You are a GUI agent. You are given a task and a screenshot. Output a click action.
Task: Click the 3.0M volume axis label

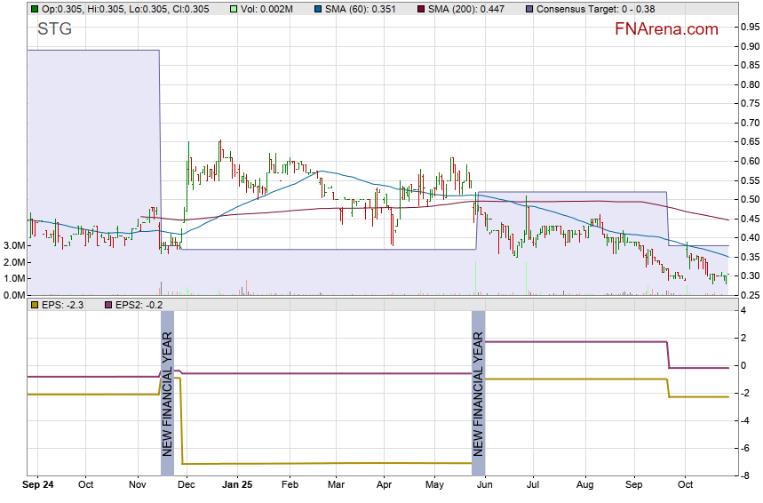coord(12,245)
